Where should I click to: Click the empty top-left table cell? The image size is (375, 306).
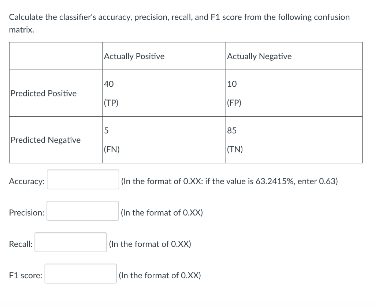[x=55, y=56]
